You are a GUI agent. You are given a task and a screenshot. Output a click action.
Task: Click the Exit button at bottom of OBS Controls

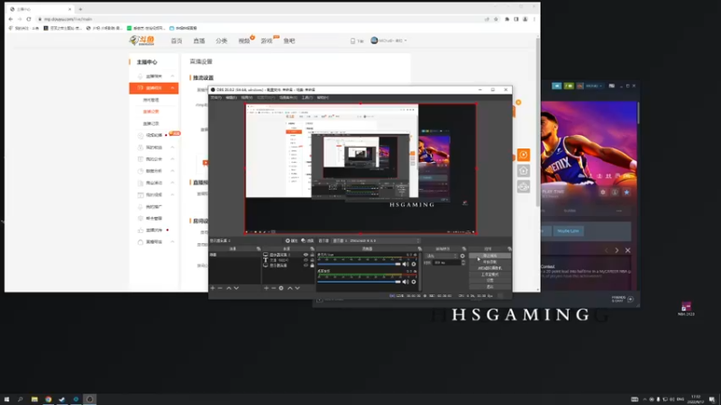[489, 286]
